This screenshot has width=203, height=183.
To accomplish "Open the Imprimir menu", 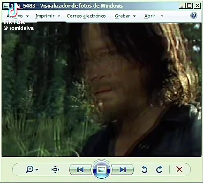I will point(45,16).
